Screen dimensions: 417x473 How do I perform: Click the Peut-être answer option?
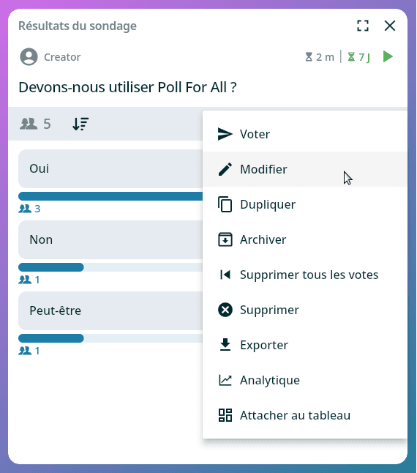click(110, 310)
